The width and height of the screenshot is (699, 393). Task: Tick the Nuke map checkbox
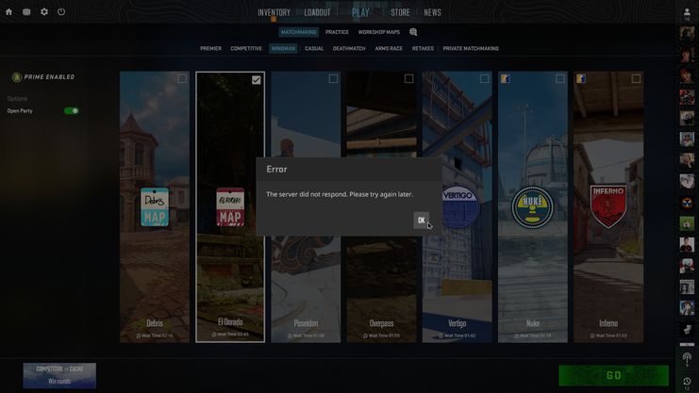pos(560,79)
